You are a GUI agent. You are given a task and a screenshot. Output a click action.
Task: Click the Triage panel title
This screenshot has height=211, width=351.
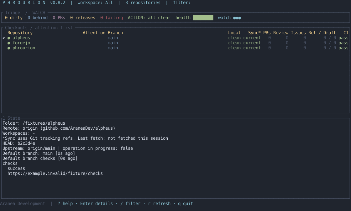(13, 13)
